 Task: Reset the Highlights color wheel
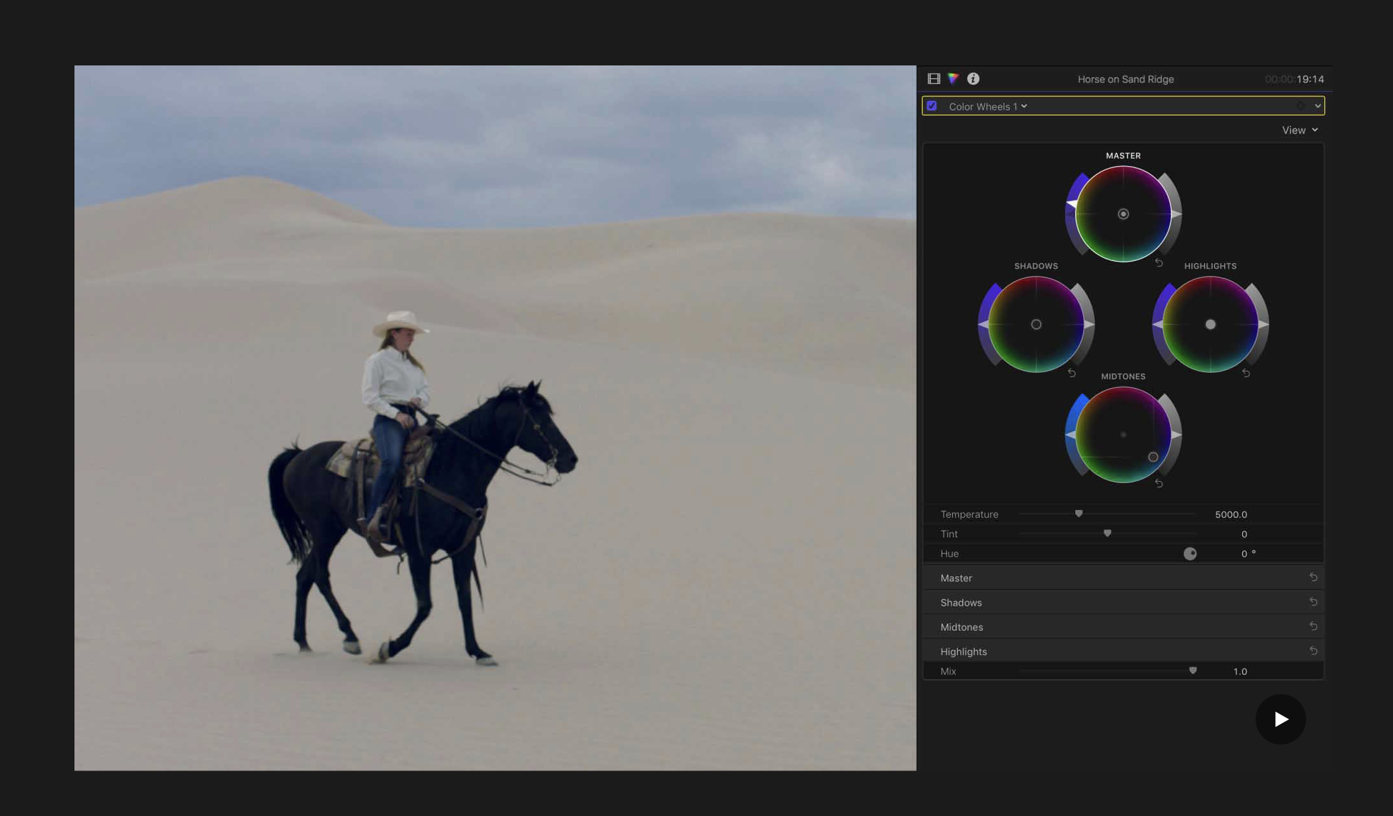coord(1246,373)
